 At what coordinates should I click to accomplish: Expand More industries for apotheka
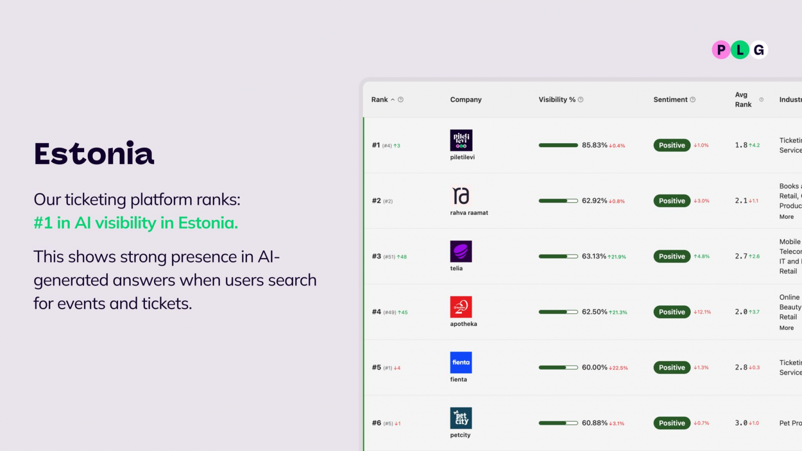(x=786, y=328)
